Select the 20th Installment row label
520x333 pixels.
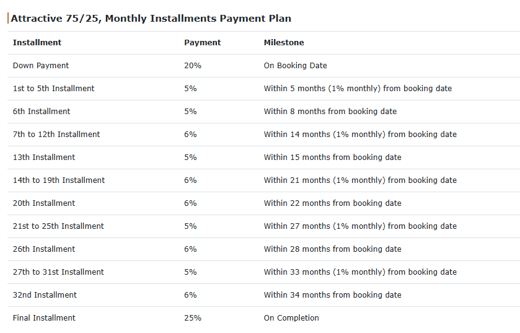[44, 203]
